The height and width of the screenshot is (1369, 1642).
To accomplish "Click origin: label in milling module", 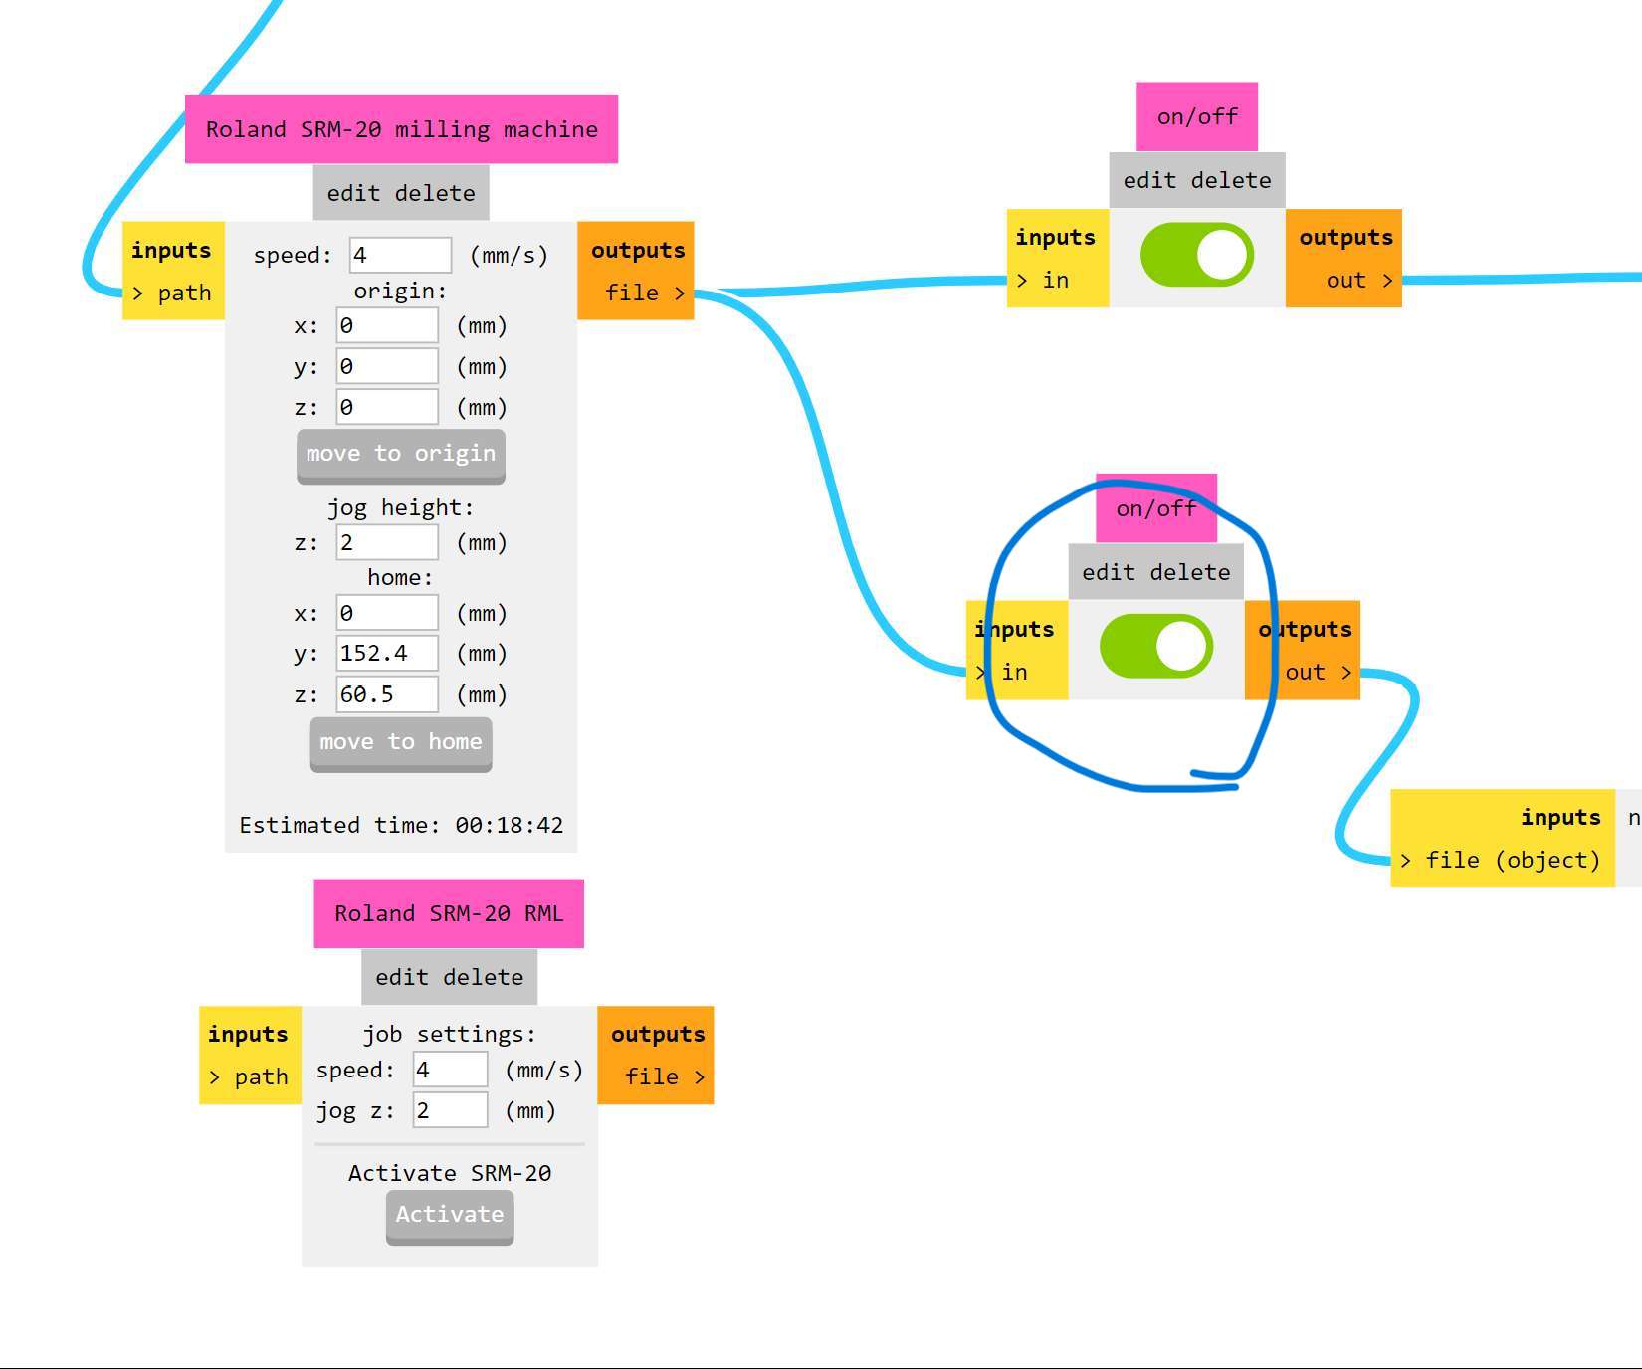I will click(401, 291).
